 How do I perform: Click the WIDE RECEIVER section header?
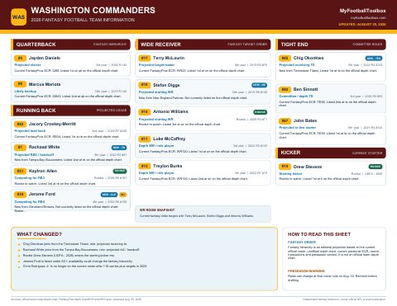pos(203,45)
